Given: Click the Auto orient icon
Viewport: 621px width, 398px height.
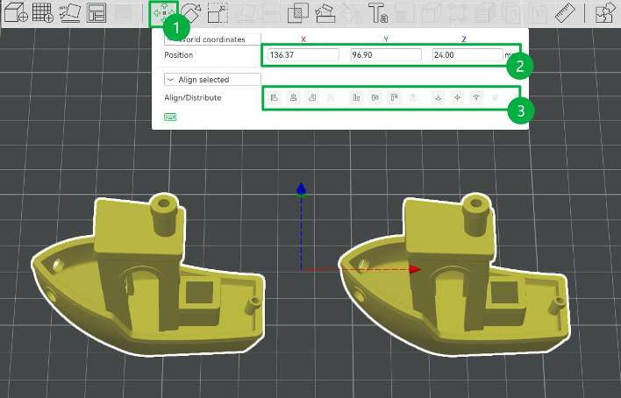Looking at the screenshot, I should (x=70, y=12).
